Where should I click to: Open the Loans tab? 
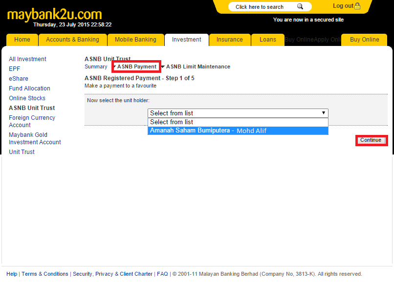(268, 40)
